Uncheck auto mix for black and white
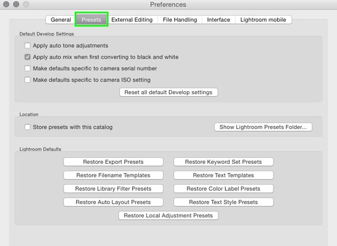Screen dimensions: 337x246 (28, 57)
